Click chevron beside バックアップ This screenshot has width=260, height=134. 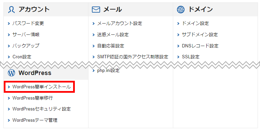click(9, 46)
